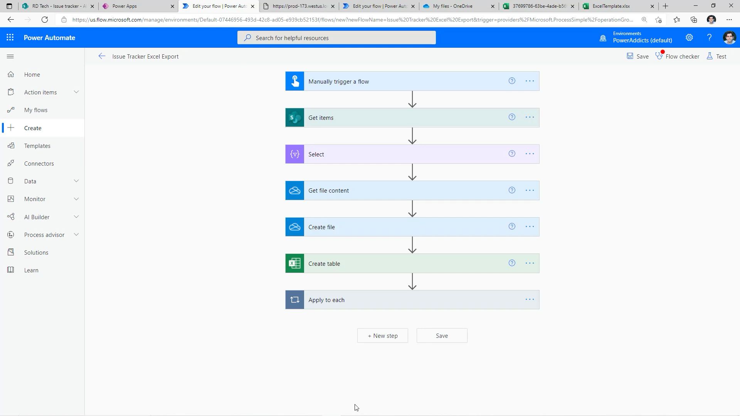The image size is (740, 416).
Task: Open help for Create file step
Action: (512, 226)
